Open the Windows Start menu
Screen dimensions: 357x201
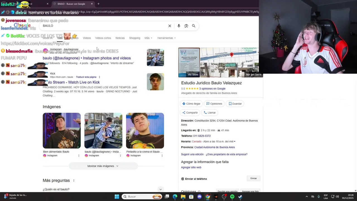coord(117,197)
